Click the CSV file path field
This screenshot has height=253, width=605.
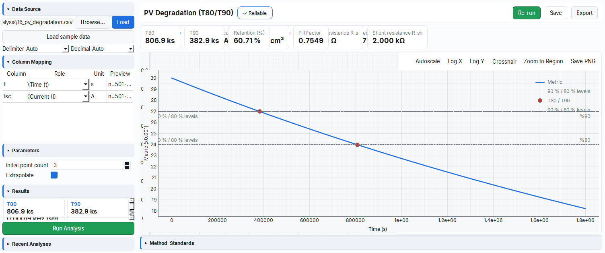tap(38, 22)
